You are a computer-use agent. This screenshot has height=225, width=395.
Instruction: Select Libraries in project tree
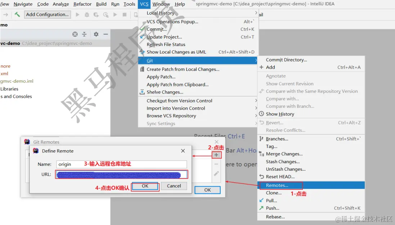pyautogui.click(x=9, y=89)
